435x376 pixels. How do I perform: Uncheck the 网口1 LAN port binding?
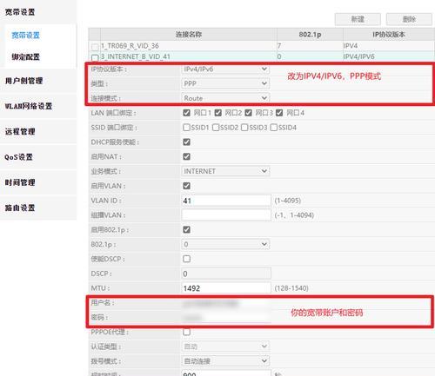click(187, 113)
